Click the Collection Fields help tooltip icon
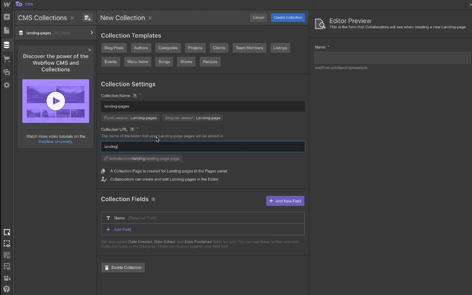The image size is (472, 295). (153, 199)
